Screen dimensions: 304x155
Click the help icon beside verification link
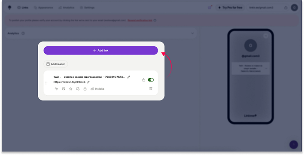(x=155, y=20)
